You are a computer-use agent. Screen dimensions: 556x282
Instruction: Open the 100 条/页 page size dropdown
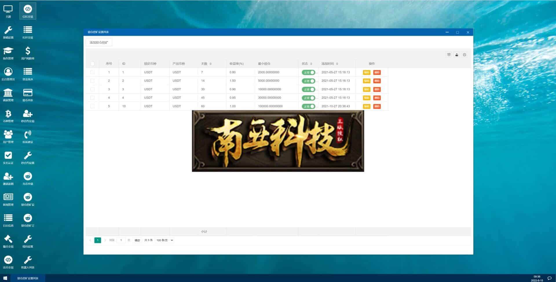164,240
